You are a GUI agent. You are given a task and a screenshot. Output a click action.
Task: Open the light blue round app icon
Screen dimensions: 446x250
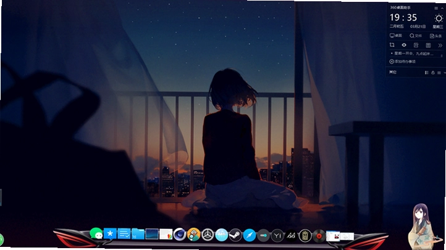(x=222, y=235)
